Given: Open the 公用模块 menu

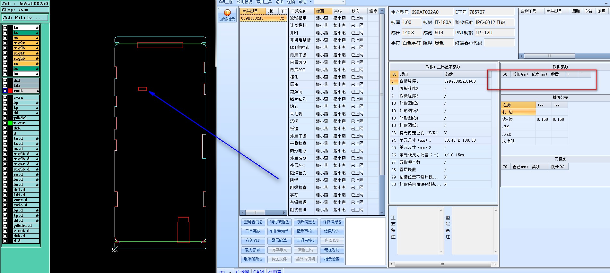Looking at the screenshot, I should [245, 2].
